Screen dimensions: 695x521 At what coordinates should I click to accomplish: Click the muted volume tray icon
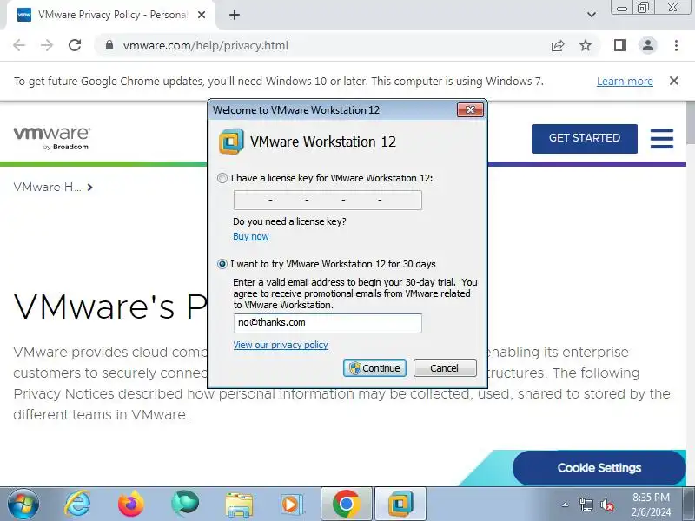point(606,505)
